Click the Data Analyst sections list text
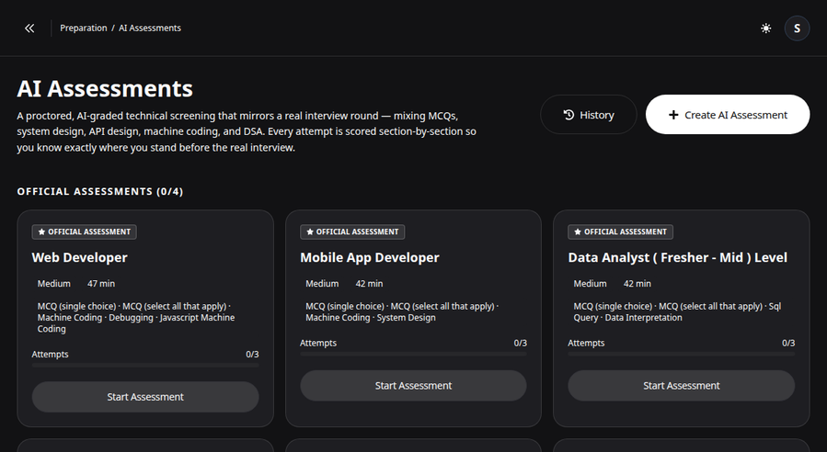This screenshot has height=452, width=827. pyautogui.click(x=678, y=311)
